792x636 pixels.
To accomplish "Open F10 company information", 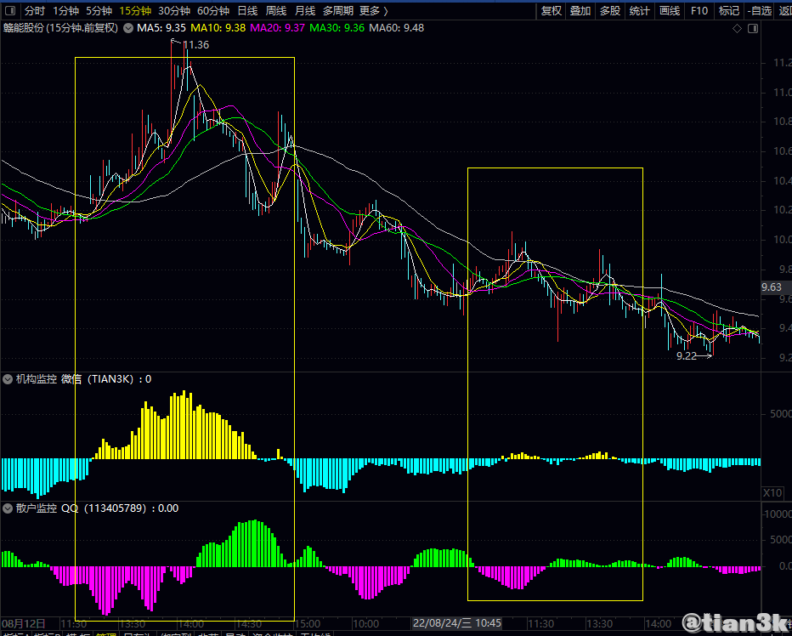I will tap(699, 10).
